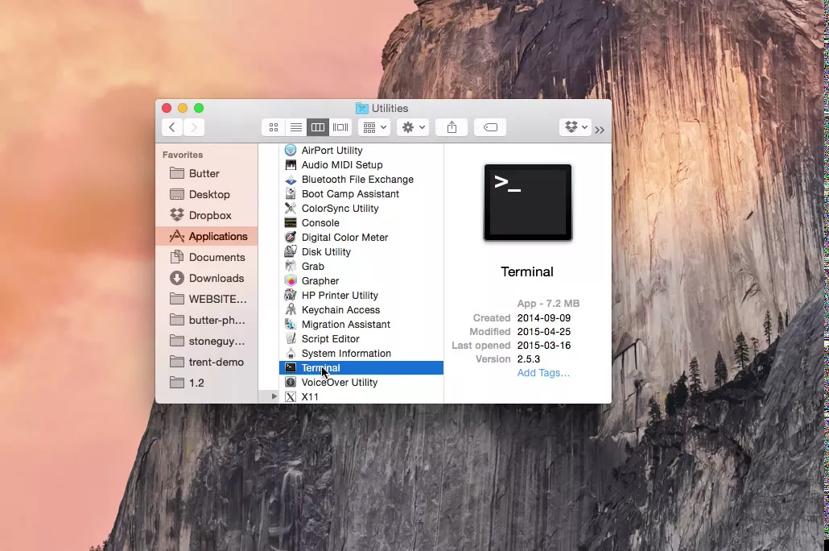The height and width of the screenshot is (551, 829).
Task: Open the butter-ph... sidebar folder
Action: (208, 321)
